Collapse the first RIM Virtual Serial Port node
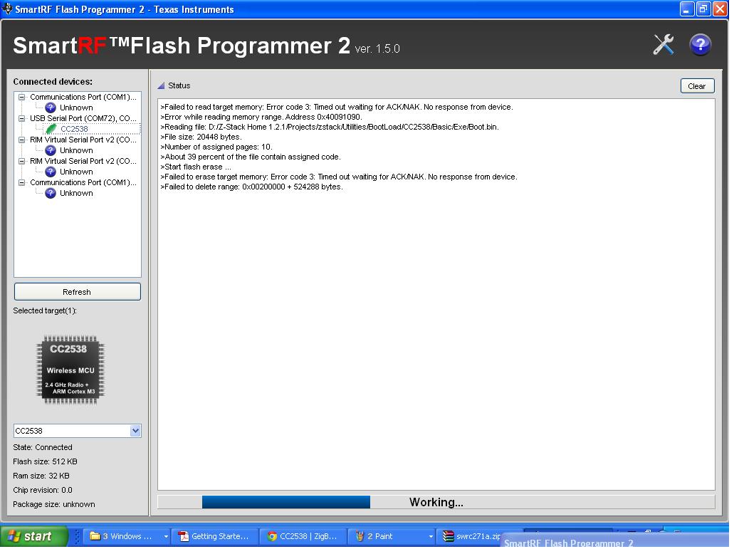This screenshot has height=554, width=739. (21, 142)
